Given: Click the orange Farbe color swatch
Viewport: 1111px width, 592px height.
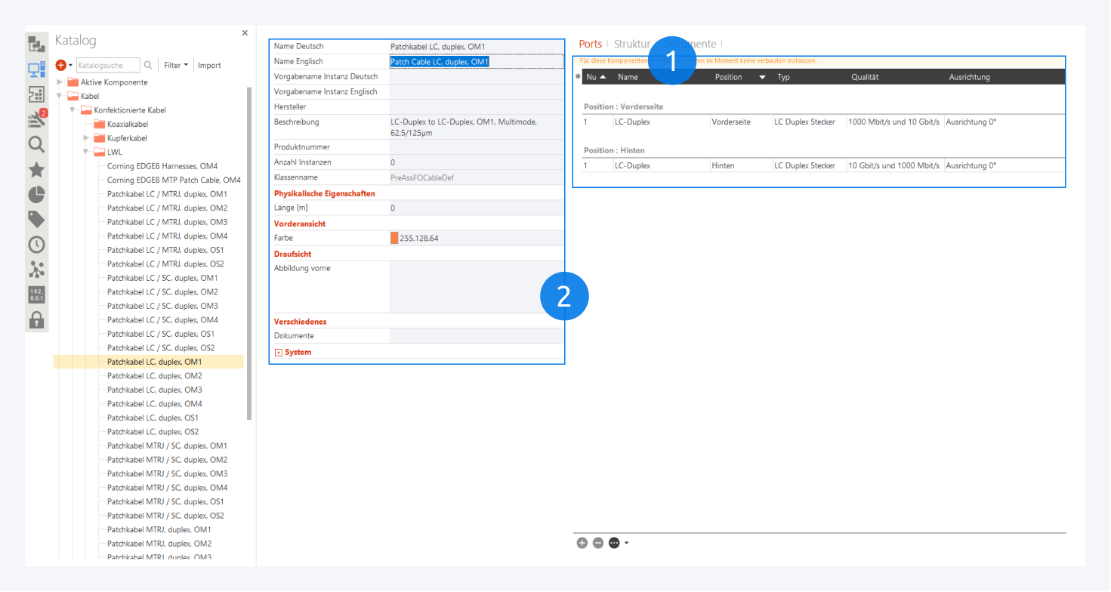Looking at the screenshot, I should [394, 238].
